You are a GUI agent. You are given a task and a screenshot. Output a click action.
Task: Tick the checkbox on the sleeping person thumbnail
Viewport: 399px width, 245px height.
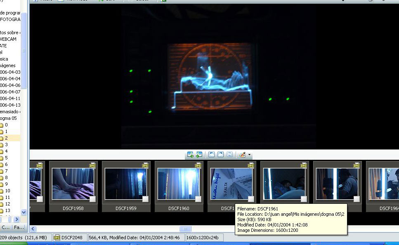coord(304,199)
